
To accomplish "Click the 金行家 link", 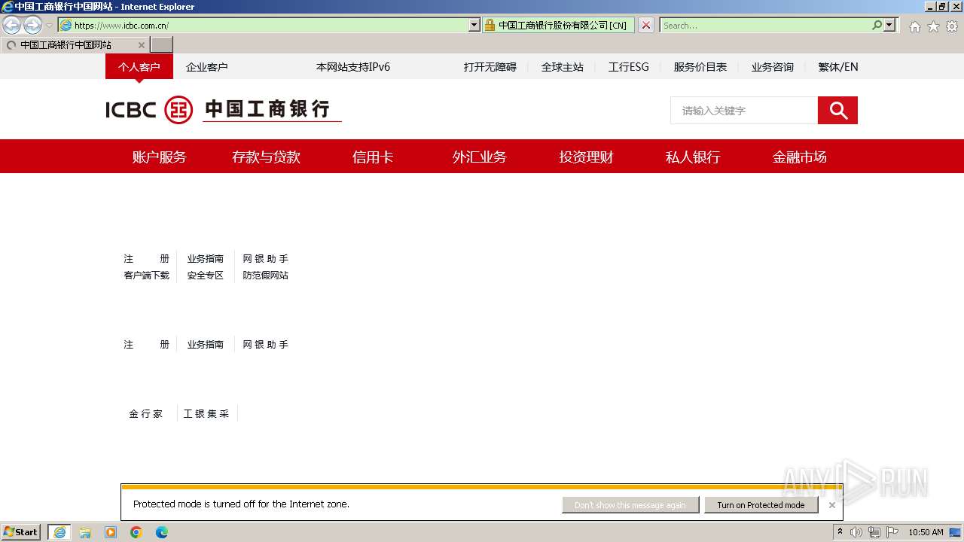I will point(146,413).
